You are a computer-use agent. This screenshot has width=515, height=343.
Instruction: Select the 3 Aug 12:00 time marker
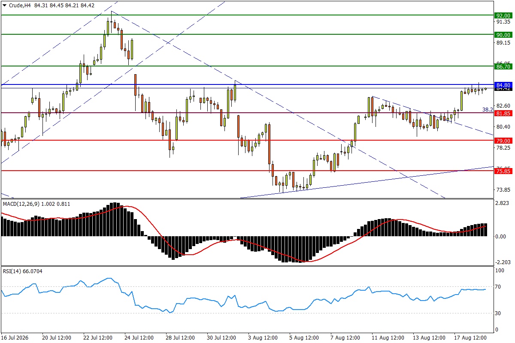coord(263,338)
